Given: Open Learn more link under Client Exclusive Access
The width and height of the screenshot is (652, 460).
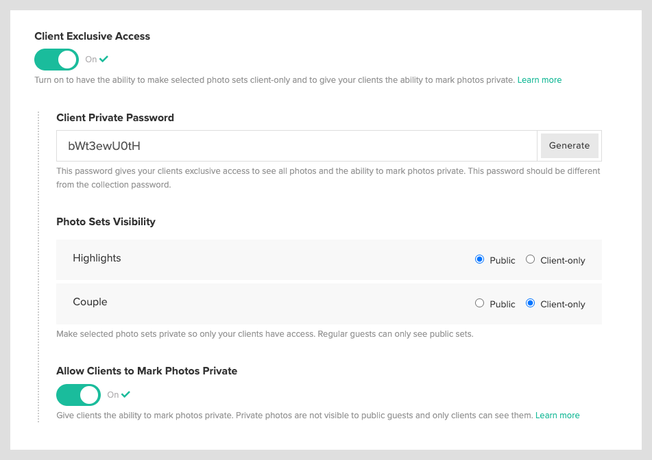Looking at the screenshot, I should [540, 79].
